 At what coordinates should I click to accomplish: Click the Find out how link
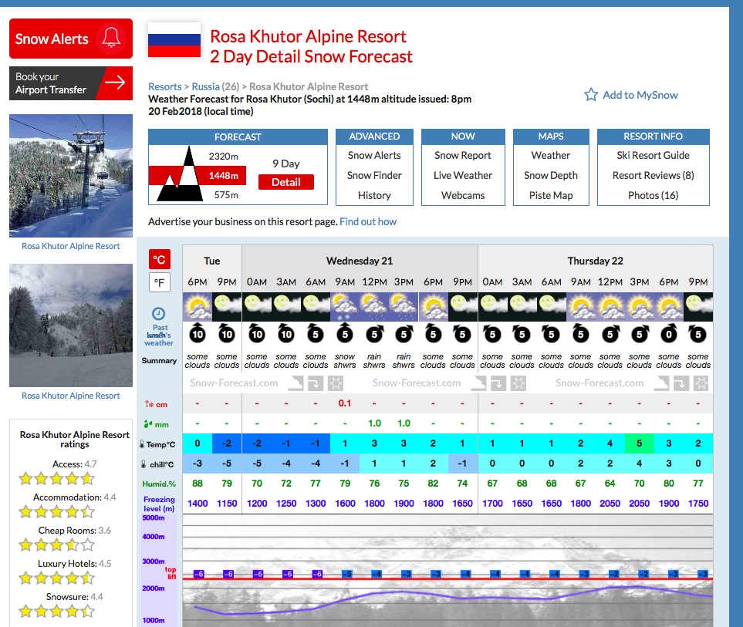point(368,221)
